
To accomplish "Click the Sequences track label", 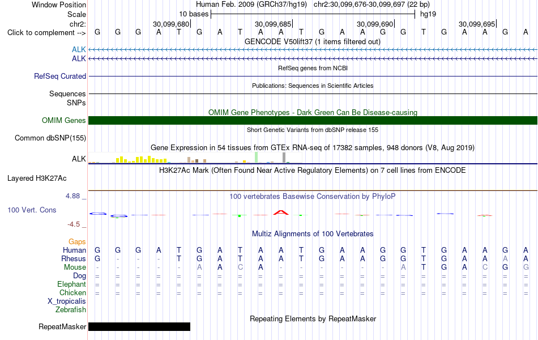I will click(67, 93).
